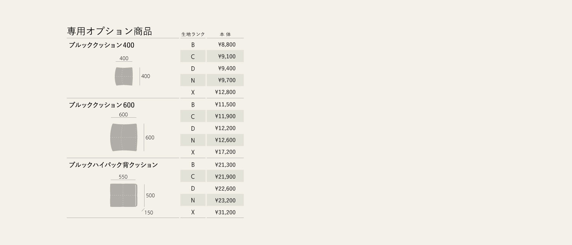
Task: Click the ブルッククッション600 product title
Action: (101, 105)
